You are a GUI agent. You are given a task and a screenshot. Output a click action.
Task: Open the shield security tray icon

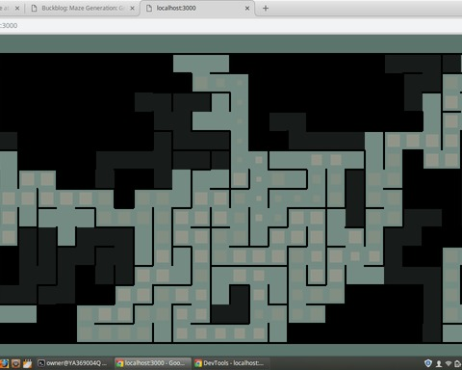click(428, 363)
